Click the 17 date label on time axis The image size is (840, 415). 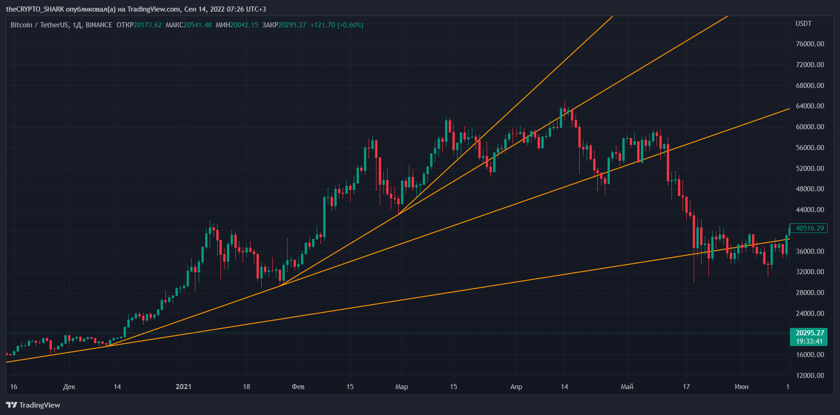[x=686, y=387]
